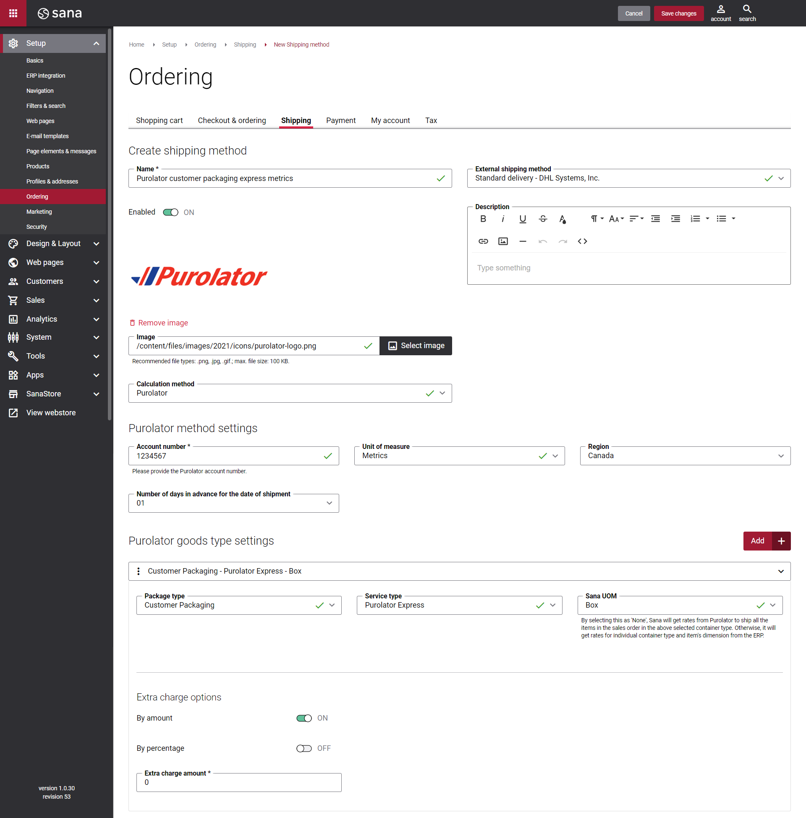The height and width of the screenshot is (818, 806).
Task: Click Remove image link
Action: point(158,322)
